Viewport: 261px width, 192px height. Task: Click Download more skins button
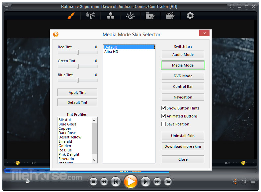(x=183, y=146)
